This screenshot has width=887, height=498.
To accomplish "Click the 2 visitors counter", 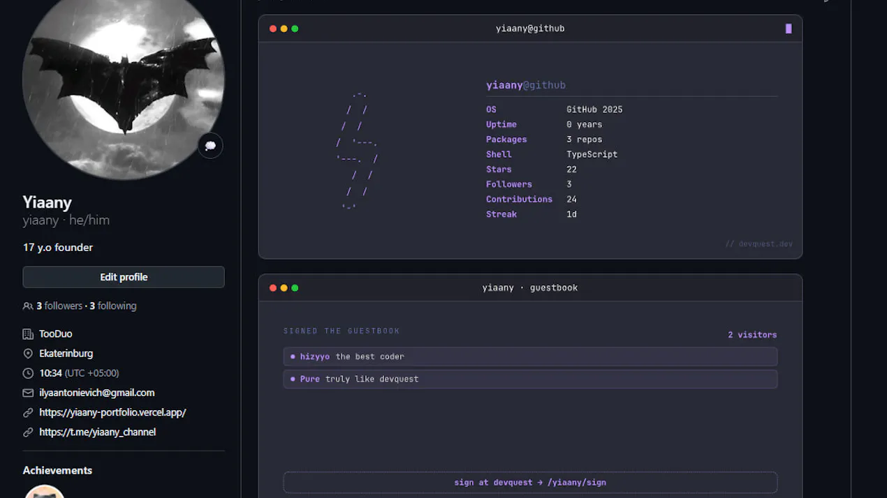I will click(x=752, y=335).
